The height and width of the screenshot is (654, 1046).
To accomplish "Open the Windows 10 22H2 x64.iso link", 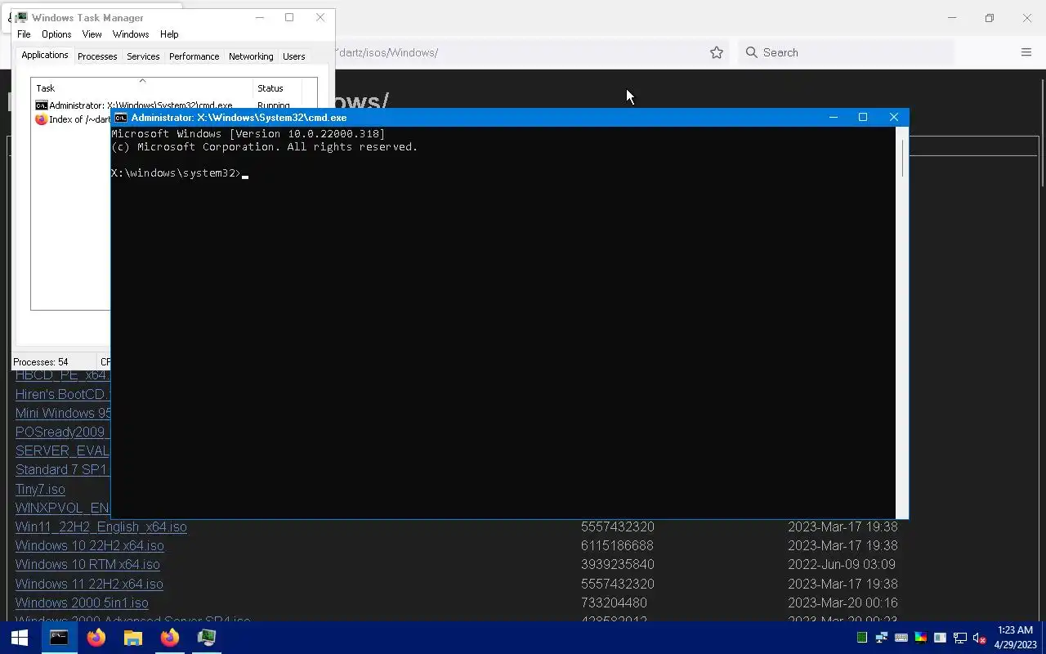I will click(x=90, y=546).
